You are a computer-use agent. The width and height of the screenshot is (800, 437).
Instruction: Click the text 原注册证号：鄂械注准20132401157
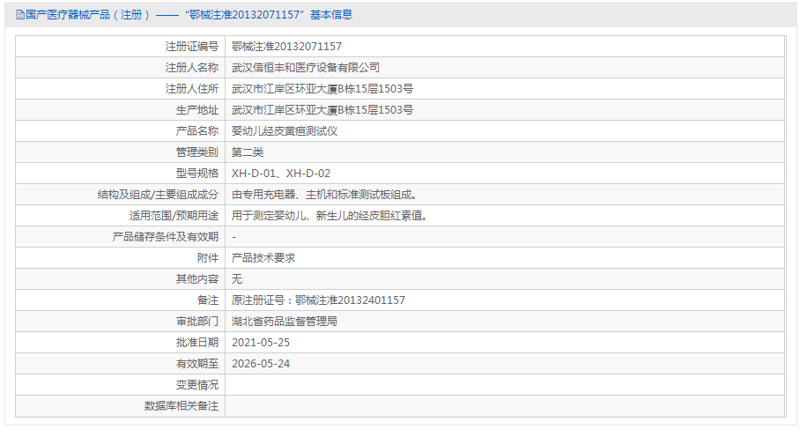pos(318,300)
